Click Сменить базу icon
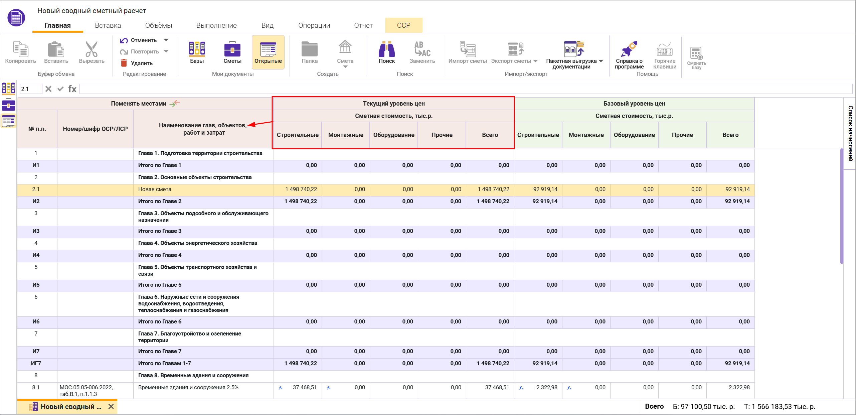 [x=696, y=53]
